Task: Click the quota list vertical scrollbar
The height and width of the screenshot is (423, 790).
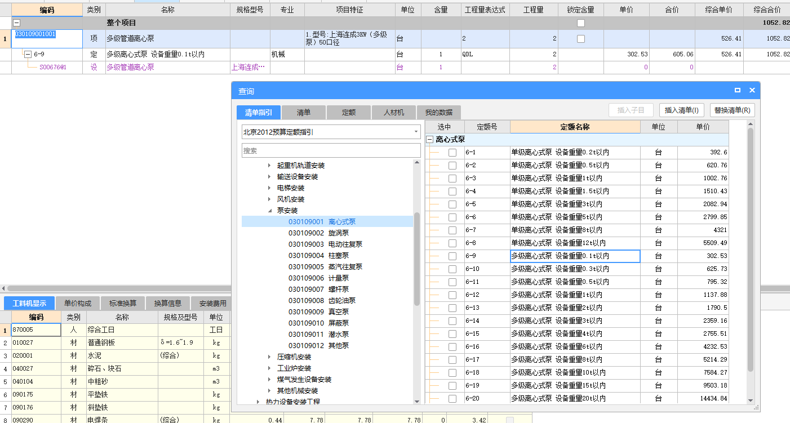Action: pyautogui.click(x=750, y=250)
